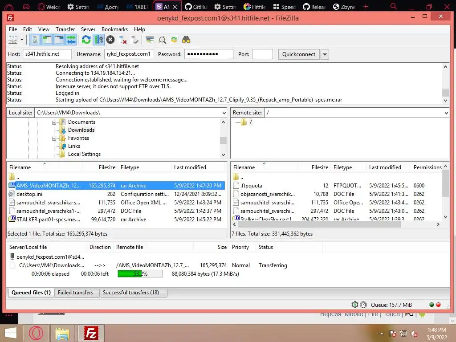Open directory listing filters dialog
The image size is (456, 342).
[150, 40]
